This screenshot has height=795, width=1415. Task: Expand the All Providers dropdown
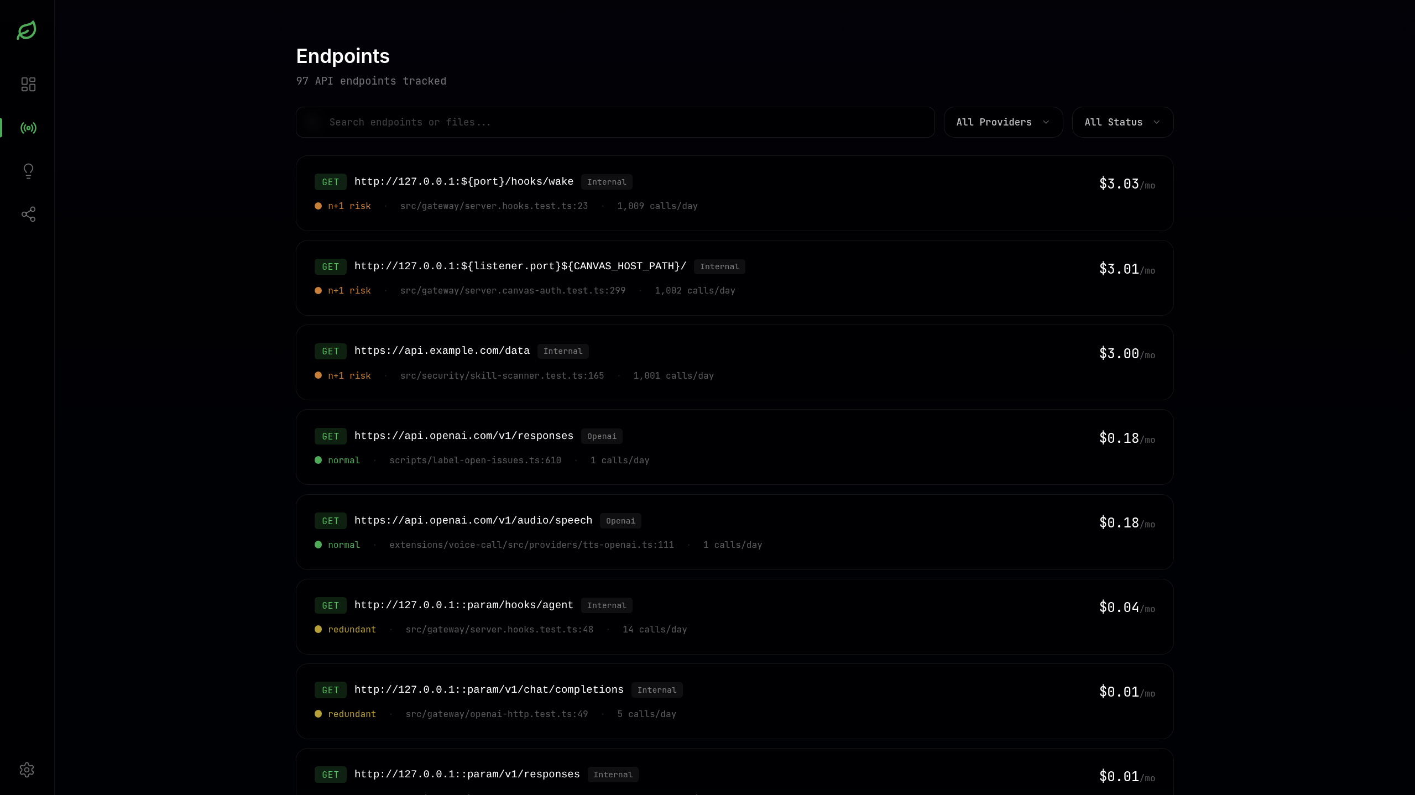click(x=1002, y=122)
